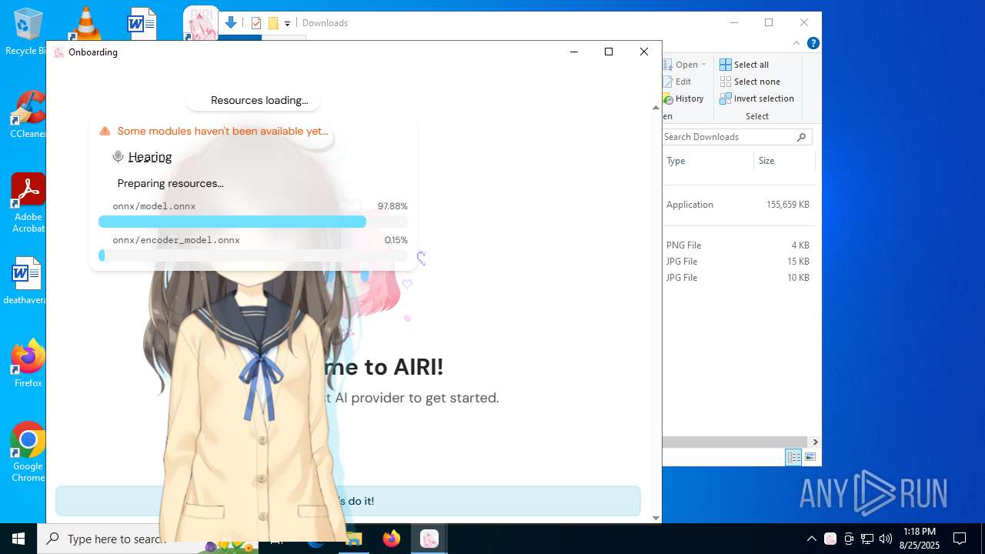Maximize the Onboarding window
Viewport: 985px width, 554px height.
609,52
